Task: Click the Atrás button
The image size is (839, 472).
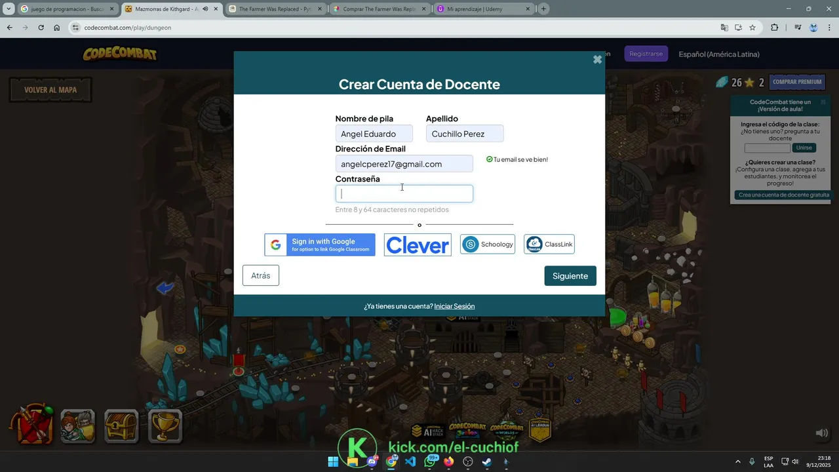Action: (261, 275)
